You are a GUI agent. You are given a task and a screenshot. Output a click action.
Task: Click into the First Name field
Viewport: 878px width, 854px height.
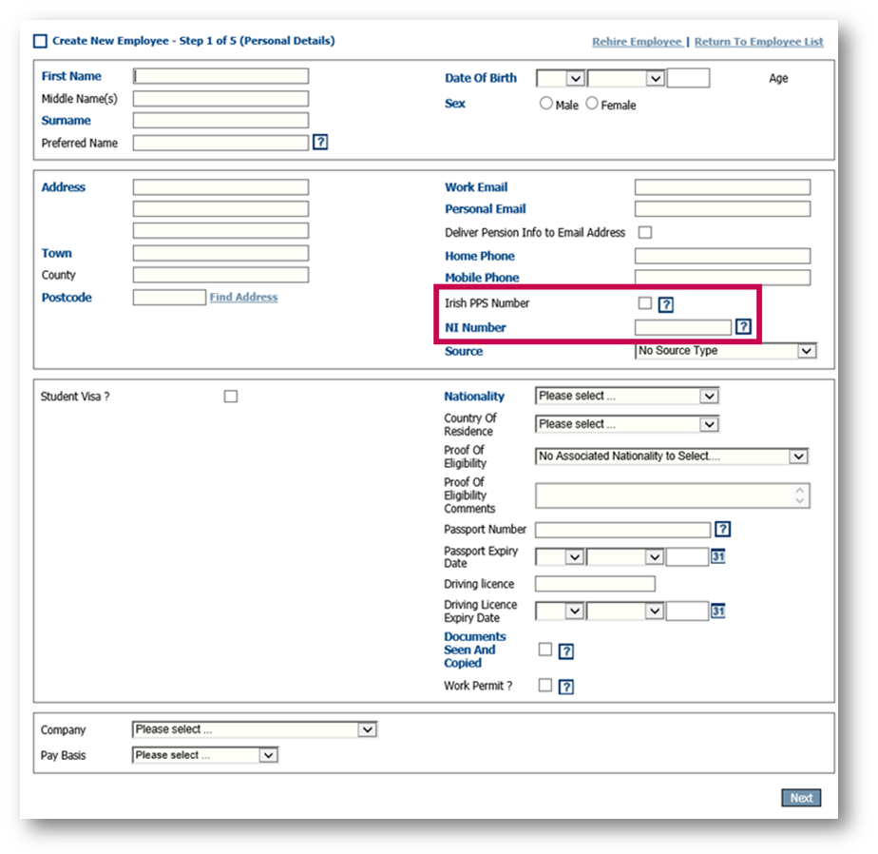point(220,76)
